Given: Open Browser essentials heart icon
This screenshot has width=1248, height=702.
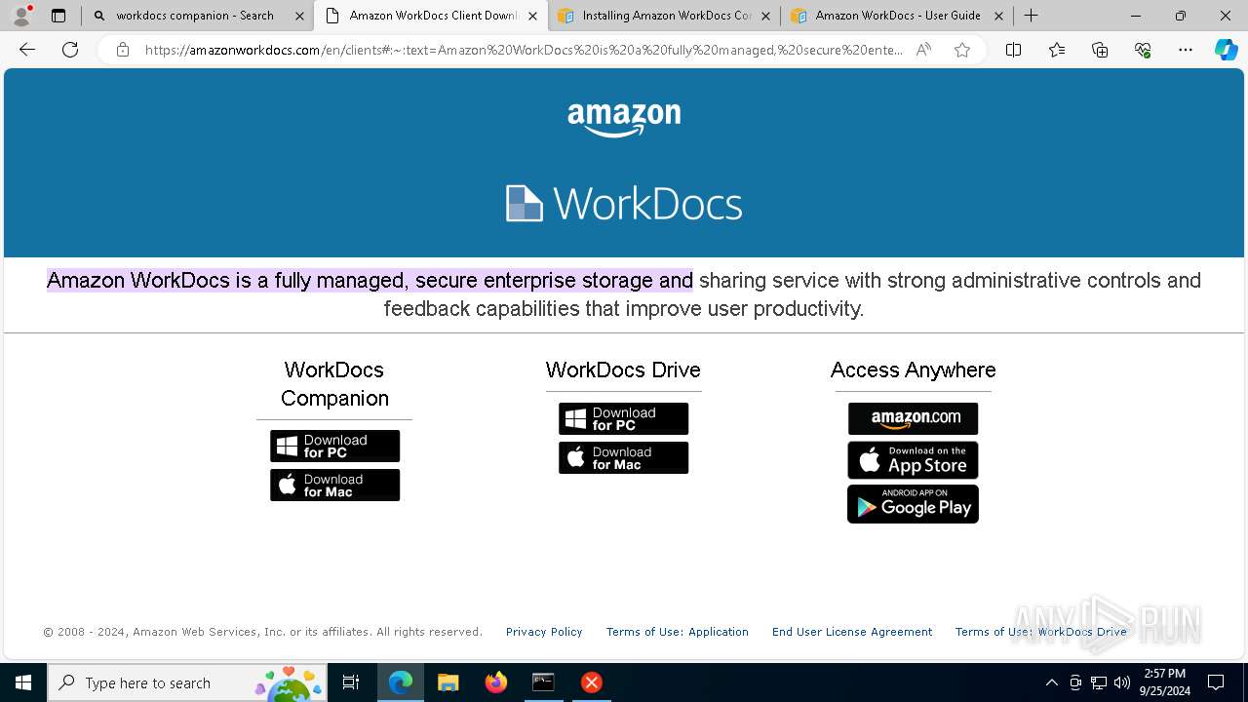Looking at the screenshot, I should coord(1143,50).
